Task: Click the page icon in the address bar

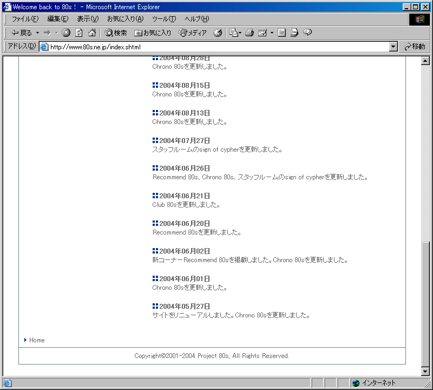Action: pyautogui.click(x=44, y=47)
